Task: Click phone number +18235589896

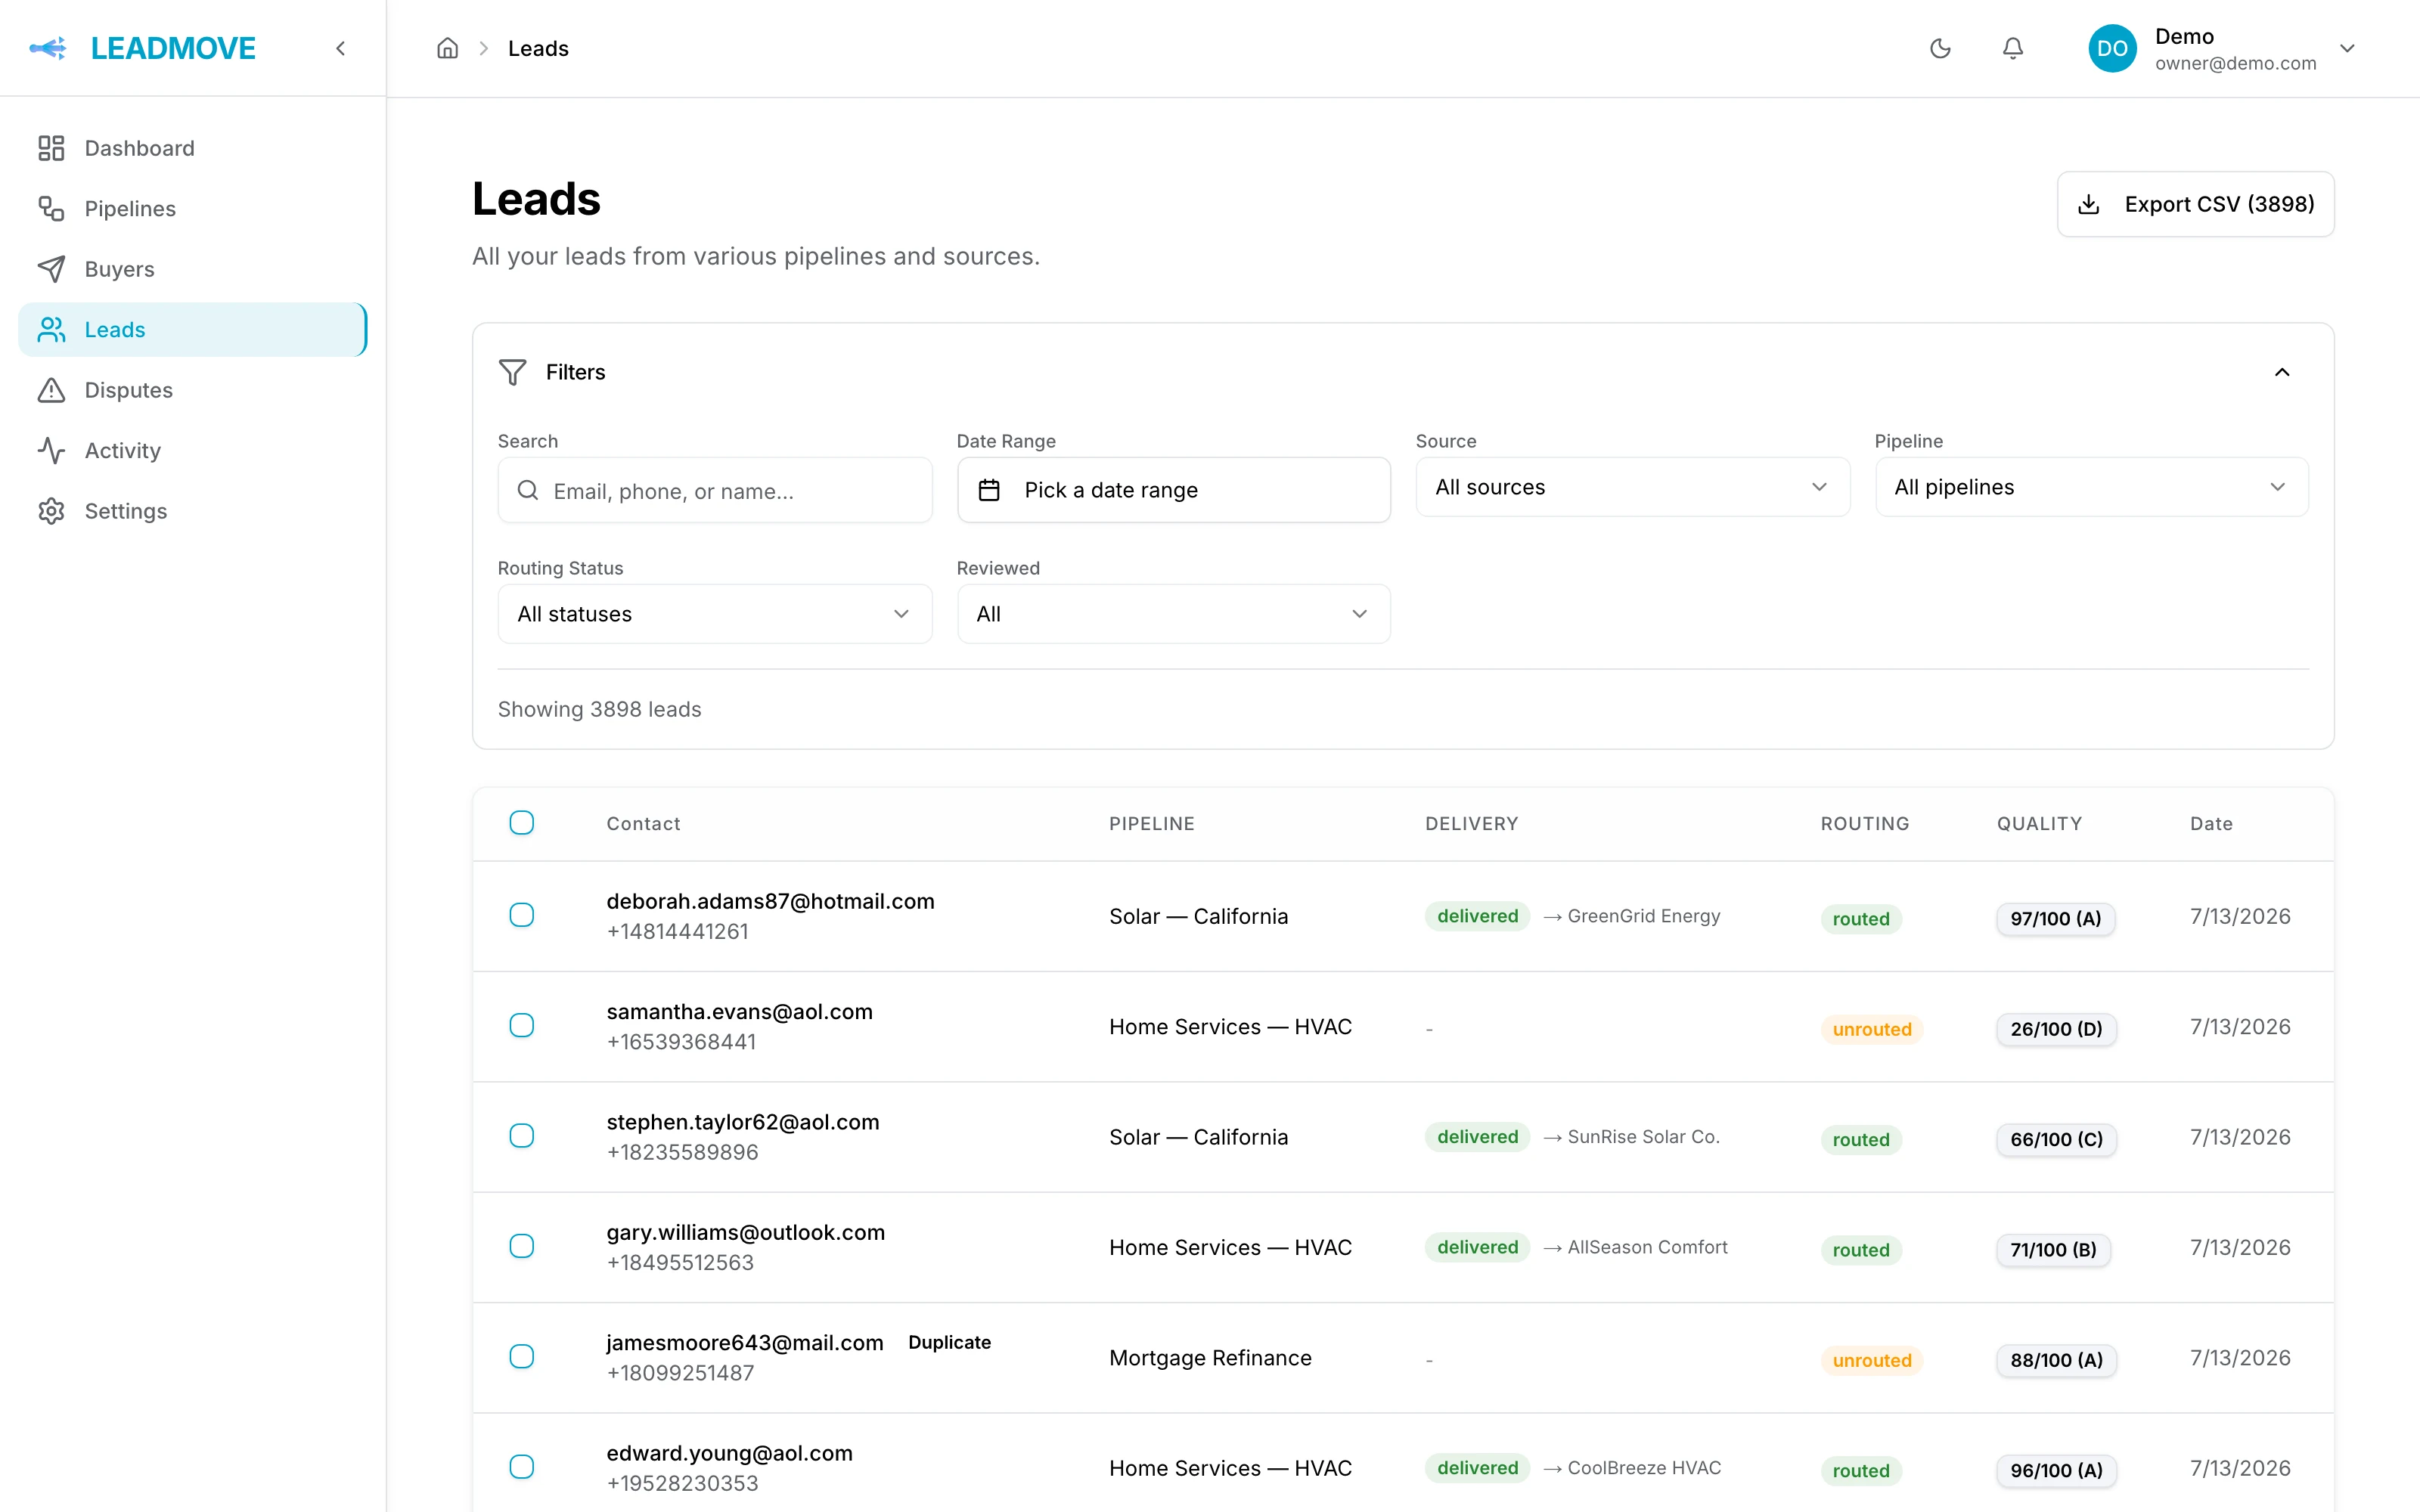Action: (x=682, y=1152)
